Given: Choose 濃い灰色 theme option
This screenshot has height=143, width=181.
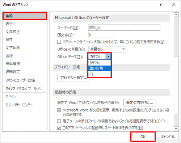Looking at the screenshot, I should pyautogui.click(x=100, y=68).
